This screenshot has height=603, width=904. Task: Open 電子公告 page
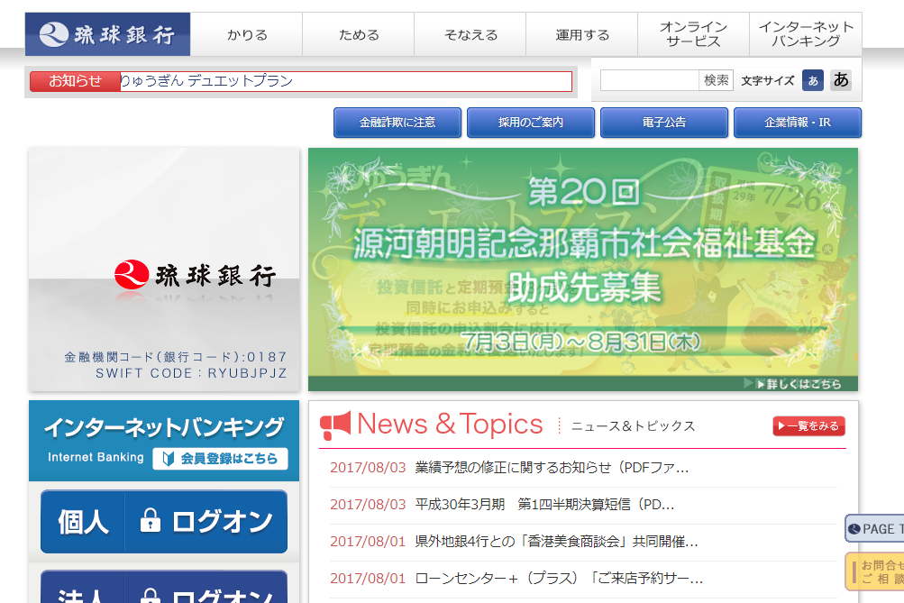[664, 123]
